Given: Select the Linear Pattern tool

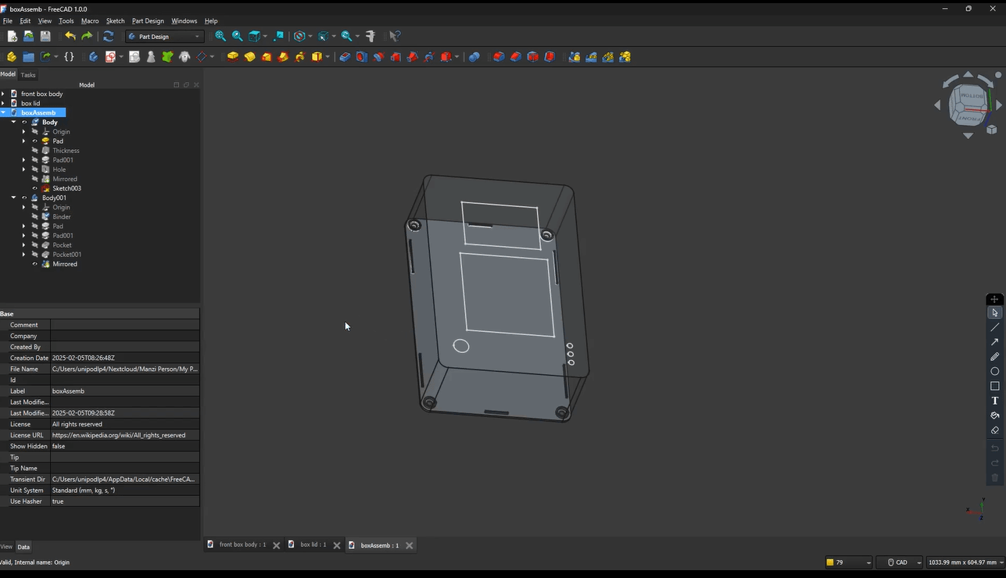Looking at the screenshot, I should 591,57.
